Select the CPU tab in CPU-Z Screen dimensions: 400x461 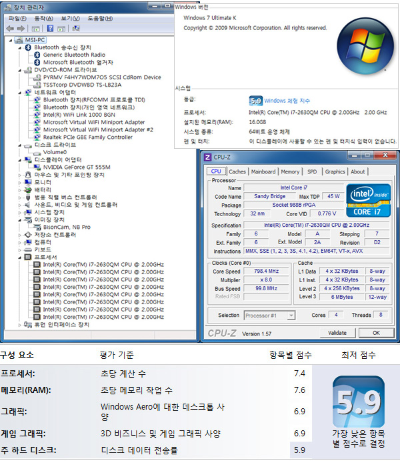click(216, 171)
